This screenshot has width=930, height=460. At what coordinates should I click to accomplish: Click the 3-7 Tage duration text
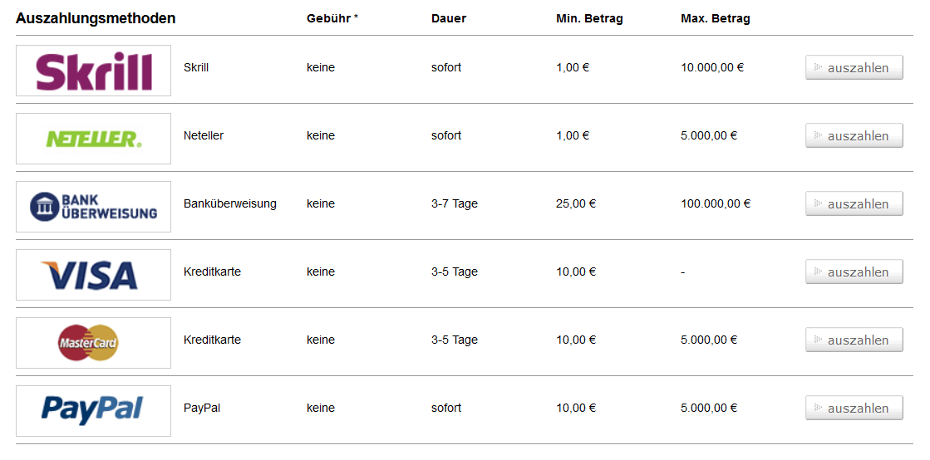(x=455, y=204)
